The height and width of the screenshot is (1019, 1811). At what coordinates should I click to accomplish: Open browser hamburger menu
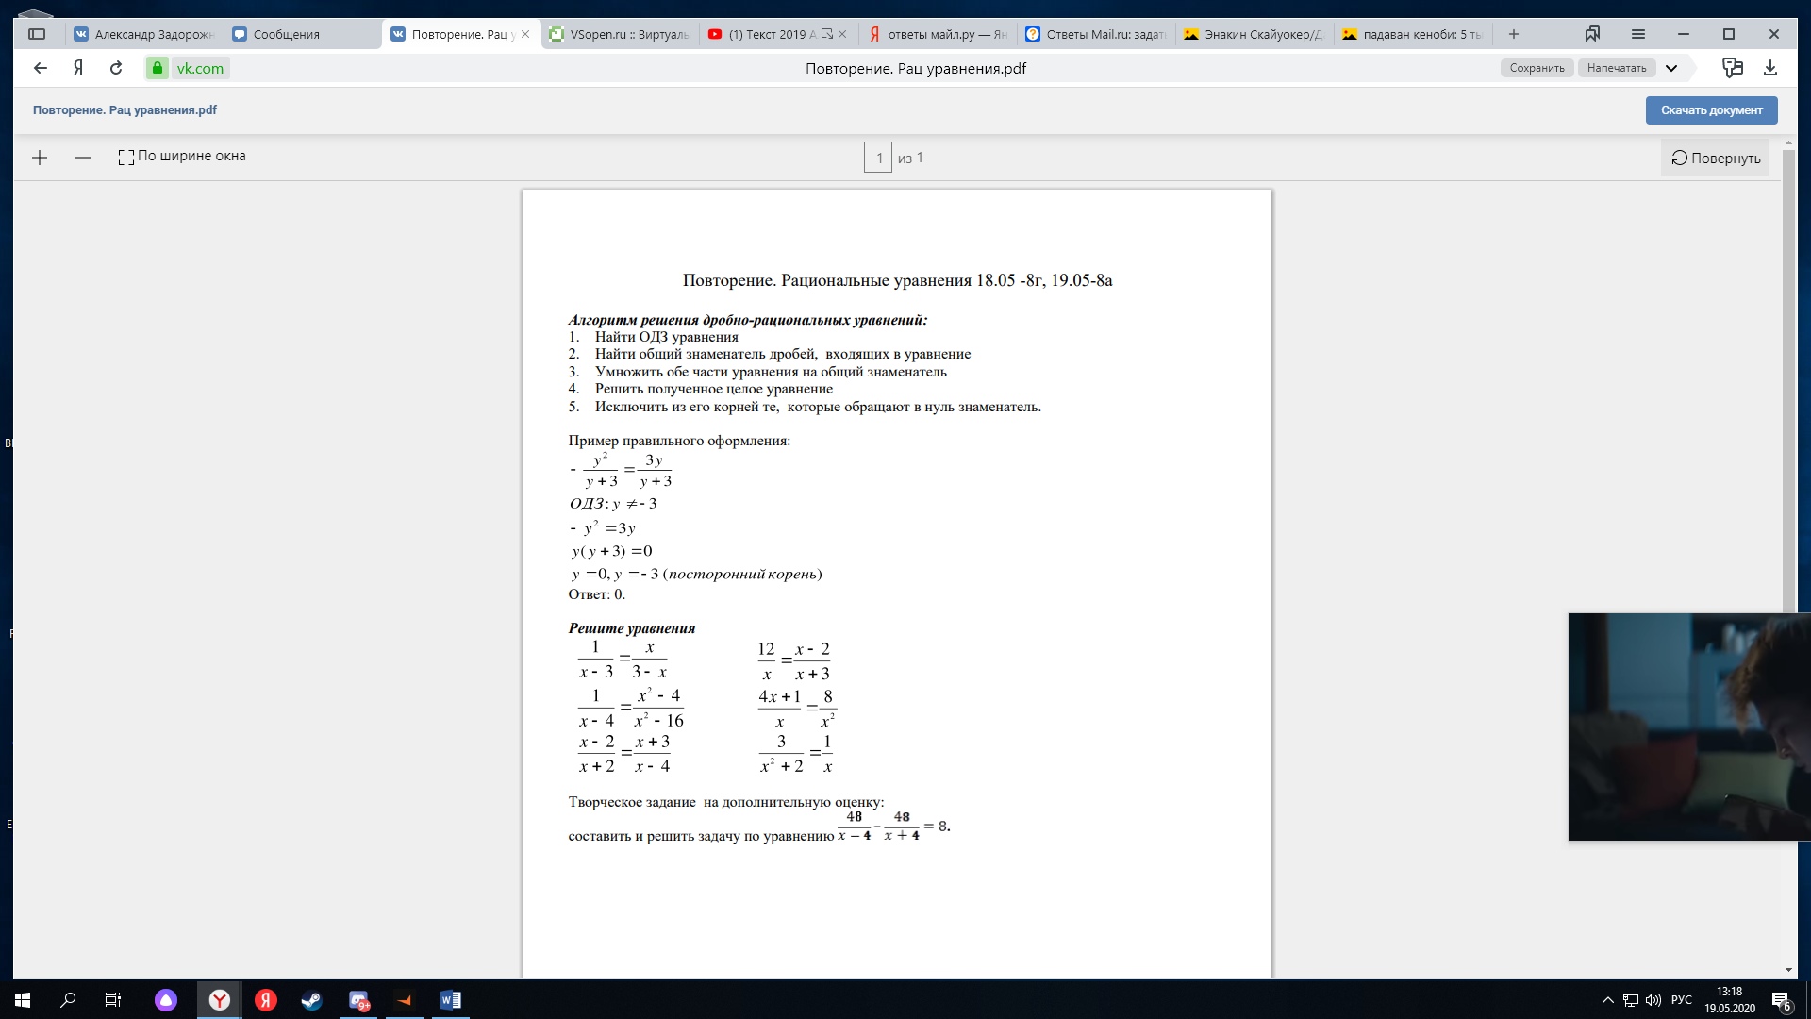click(1638, 34)
